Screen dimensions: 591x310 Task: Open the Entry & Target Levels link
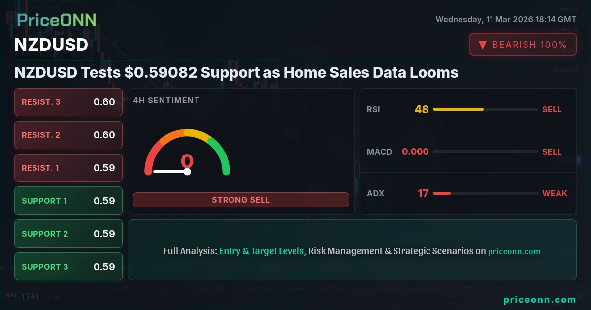262,251
